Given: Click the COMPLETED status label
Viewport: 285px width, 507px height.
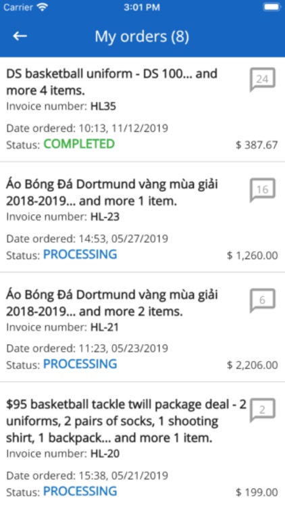Looking at the screenshot, I should [79, 144].
